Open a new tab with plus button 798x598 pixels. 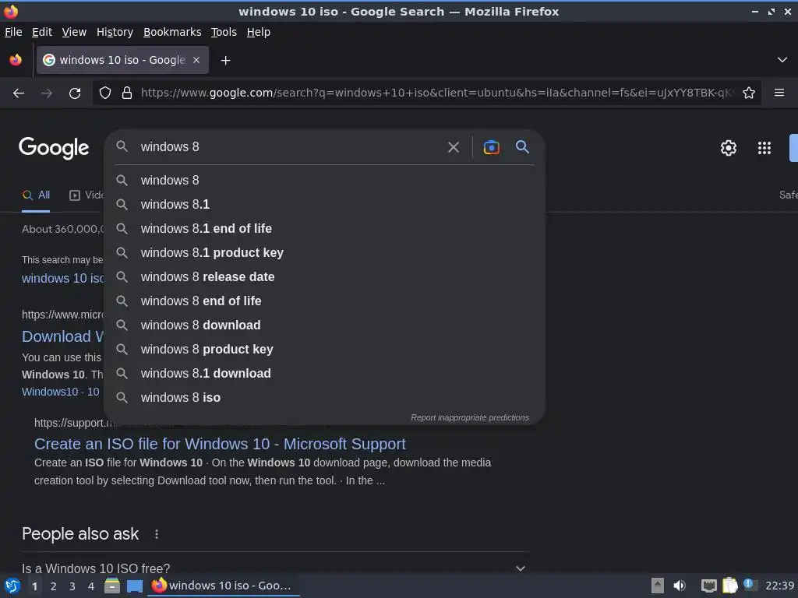coord(225,61)
